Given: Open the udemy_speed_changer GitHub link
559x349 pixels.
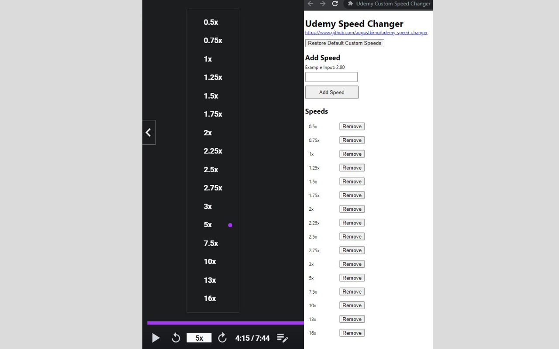Looking at the screenshot, I should click(366, 32).
